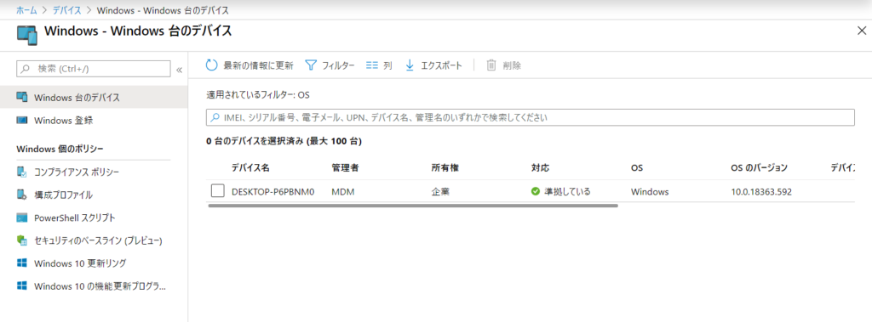Click フィルター toolbar label
Image resolution: width=872 pixels, height=322 pixels.
tap(338, 65)
